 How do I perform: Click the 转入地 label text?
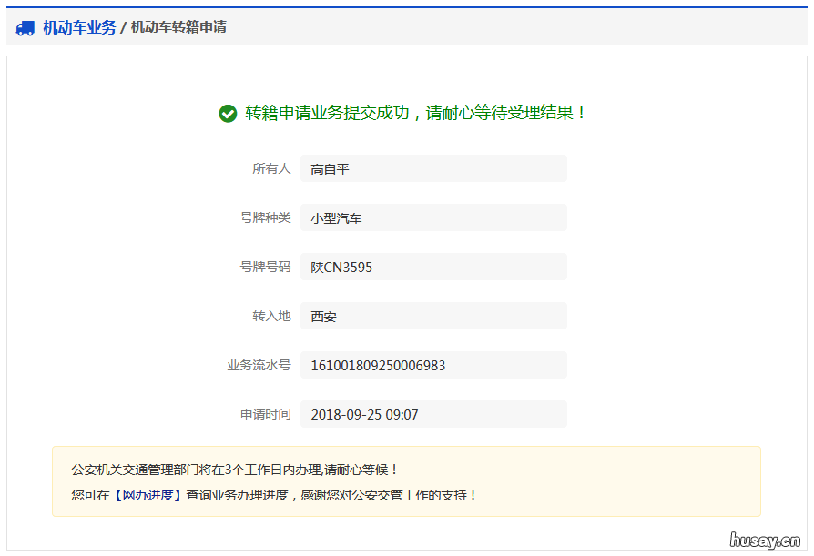tap(272, 316)
